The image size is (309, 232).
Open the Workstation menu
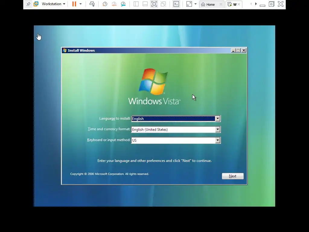pyautogui.click(x=53, y=4)
